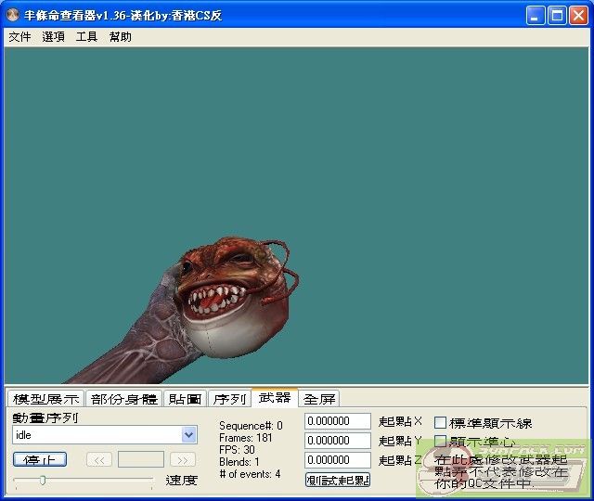Screen dimensions: 594x501
Task: Switch to the 部份身體 tab
Action: (123, 399)
